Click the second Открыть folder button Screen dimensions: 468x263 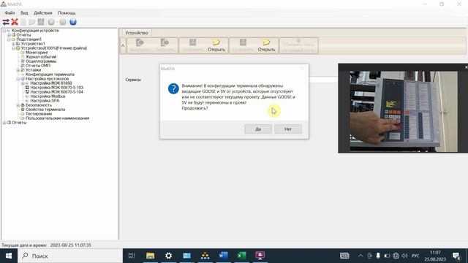click(266, 45)
